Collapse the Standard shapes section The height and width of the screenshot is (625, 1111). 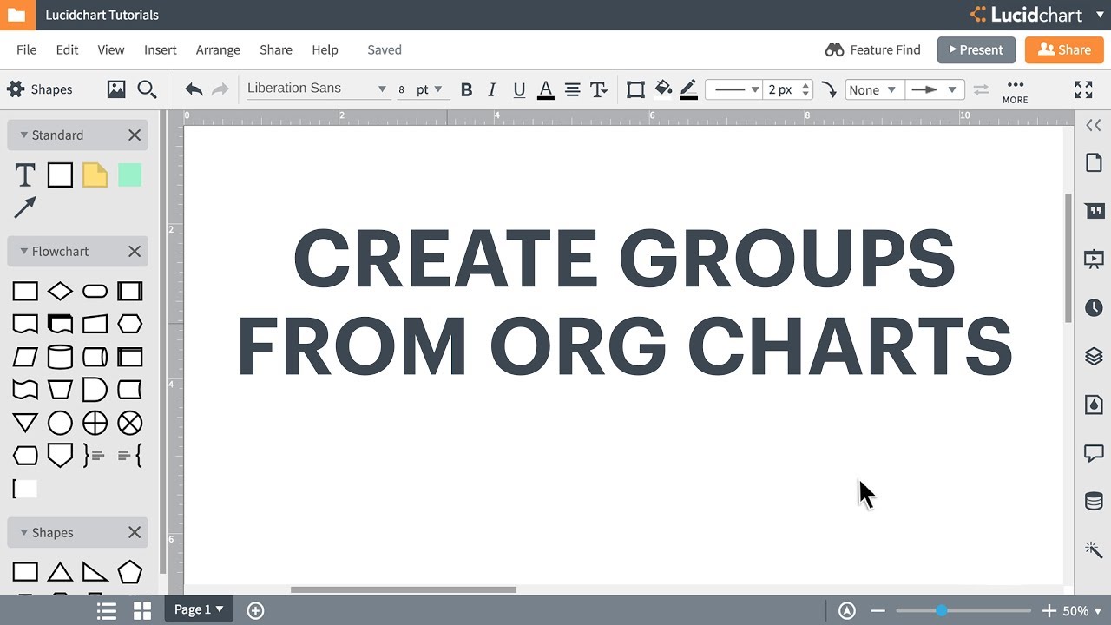(24, 135)
